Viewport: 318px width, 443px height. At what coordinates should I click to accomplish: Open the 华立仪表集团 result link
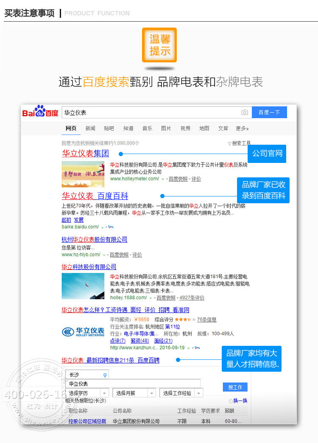[x=86, y=154]
